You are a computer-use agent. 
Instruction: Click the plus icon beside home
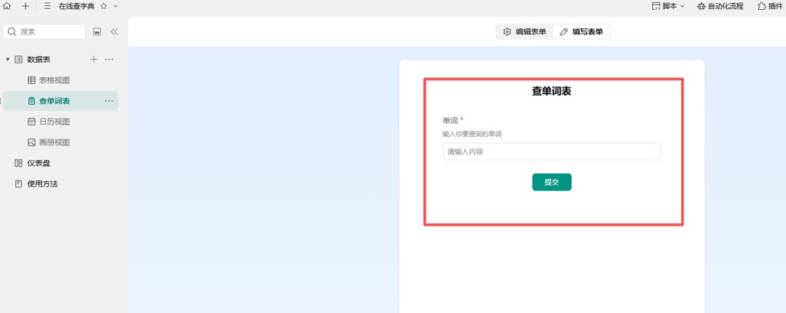pos(26,6)
